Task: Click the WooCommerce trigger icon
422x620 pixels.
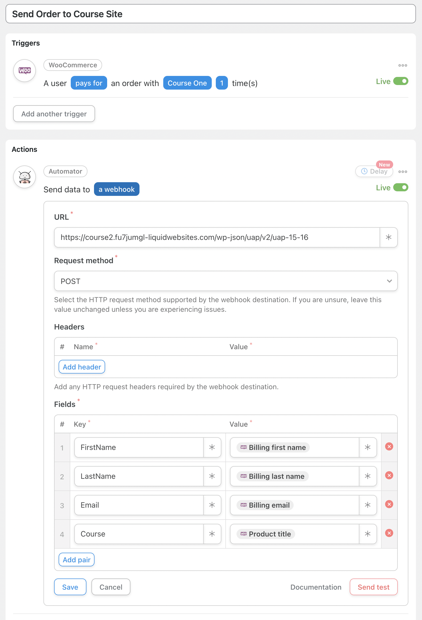Action: [24, 71]
